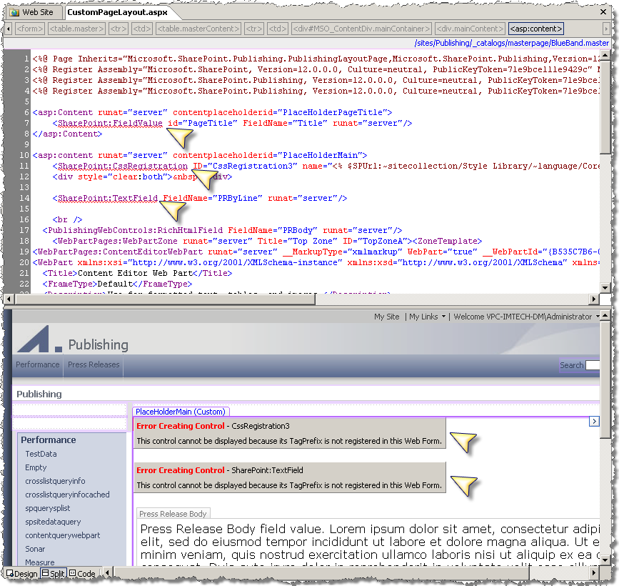Click the code pane vertical scrollbar down arrow
Screen dimensions: 619x586
point(605,288)
